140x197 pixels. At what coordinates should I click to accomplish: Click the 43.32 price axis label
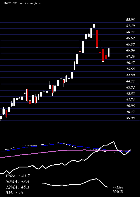tap(130, 87)
